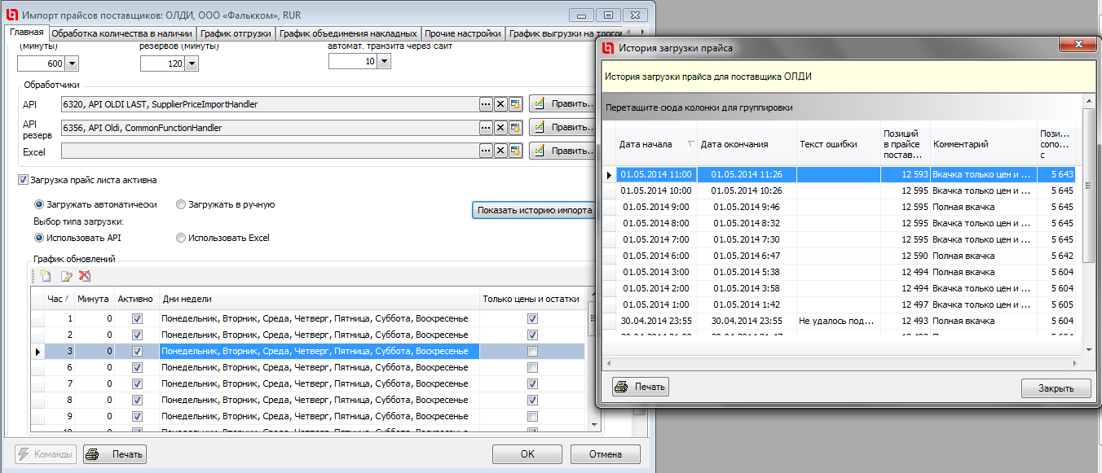Expand the dropdown with value 600
This screenshot has height=473, width=1102.
[x=71, y=64]
